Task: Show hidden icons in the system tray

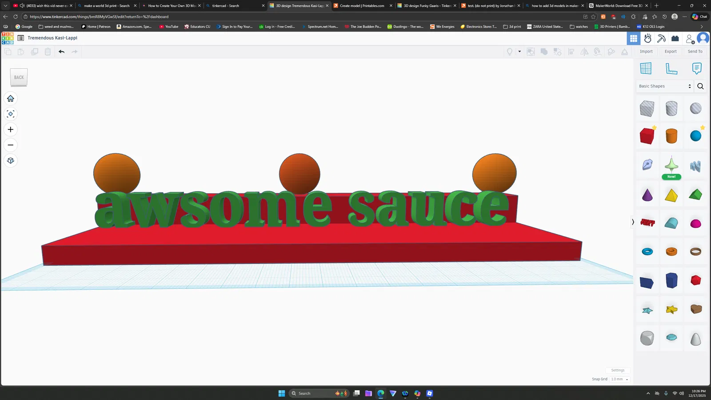Action: coord(648,393)
